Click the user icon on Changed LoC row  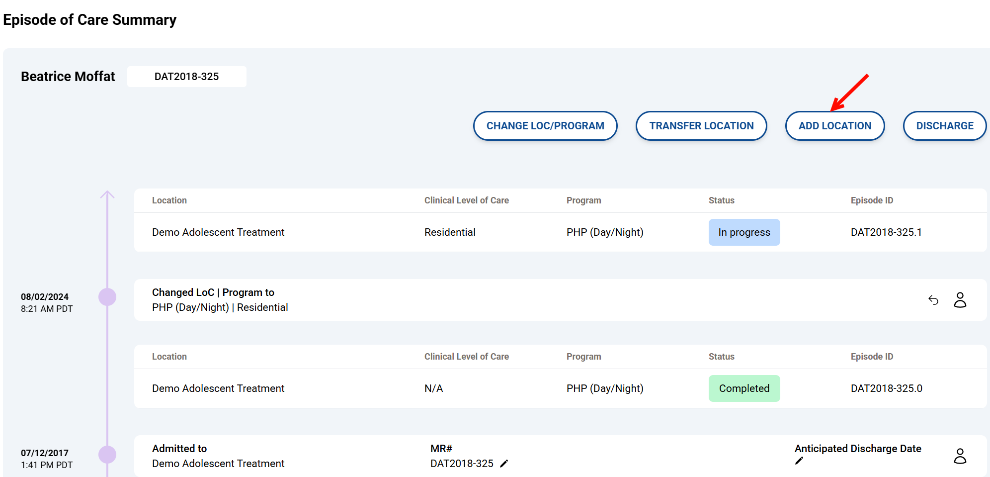coord(960,300)
